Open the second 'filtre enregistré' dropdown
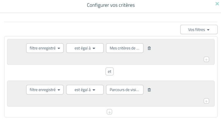This screenshot has width=221, height=121. point(45,90)
